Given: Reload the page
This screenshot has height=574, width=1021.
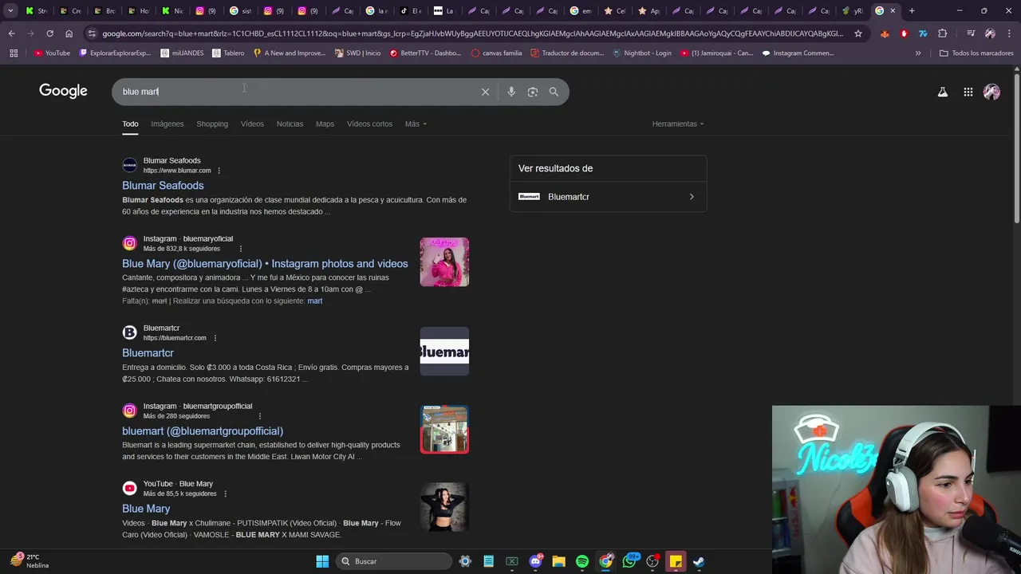Looking at the screenshot, I should [49, 33].
